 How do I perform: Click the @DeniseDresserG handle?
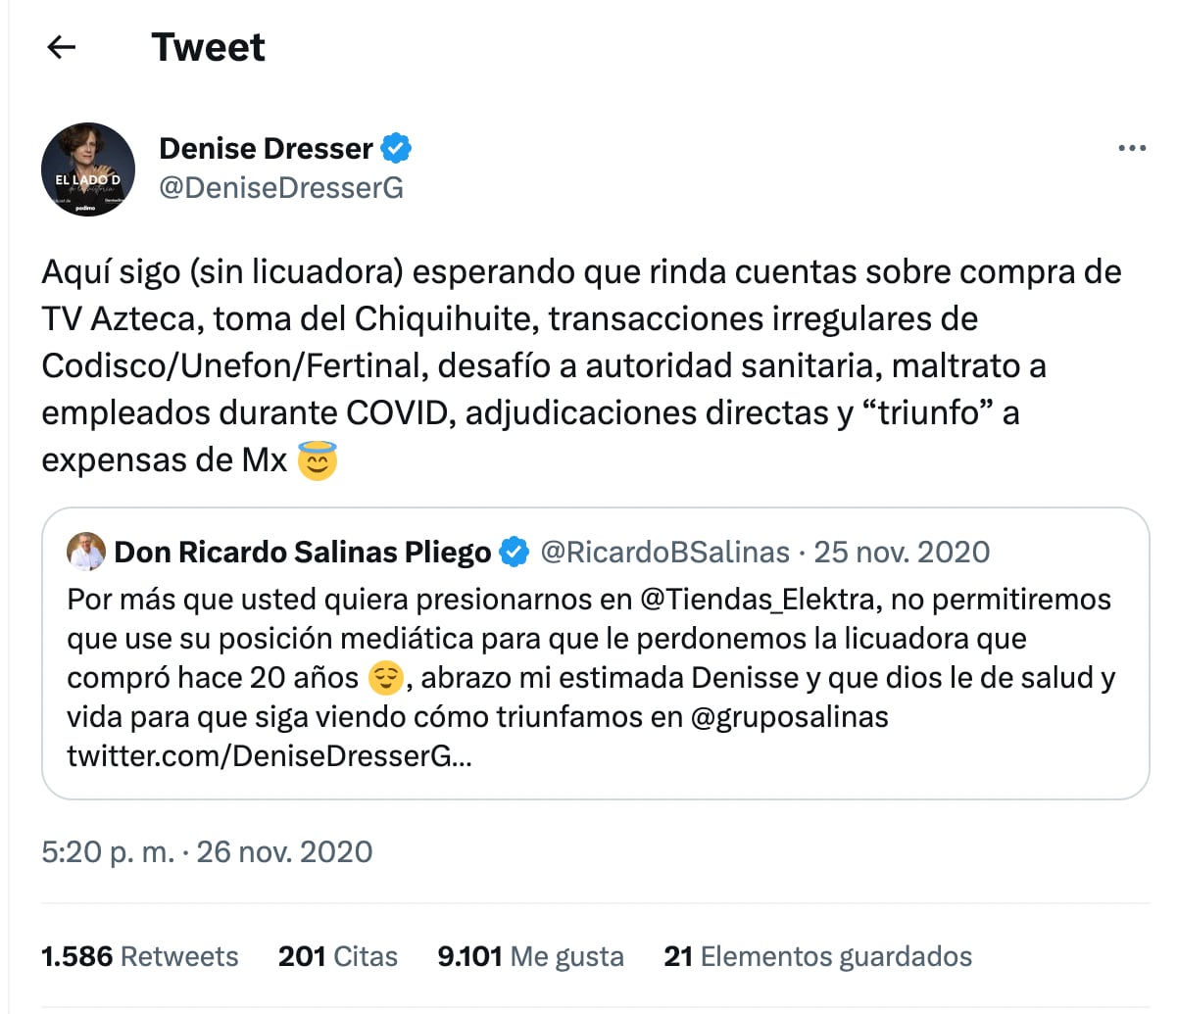(x=281, y=187)
